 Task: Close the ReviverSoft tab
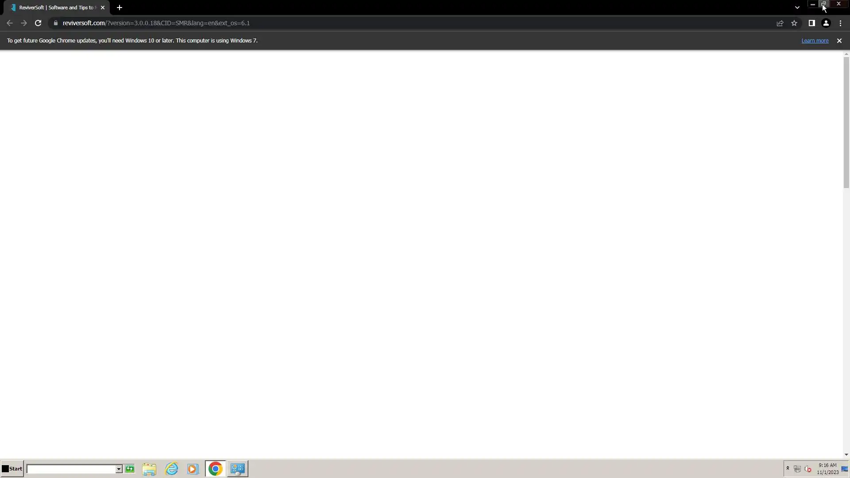tap(103, 8)
